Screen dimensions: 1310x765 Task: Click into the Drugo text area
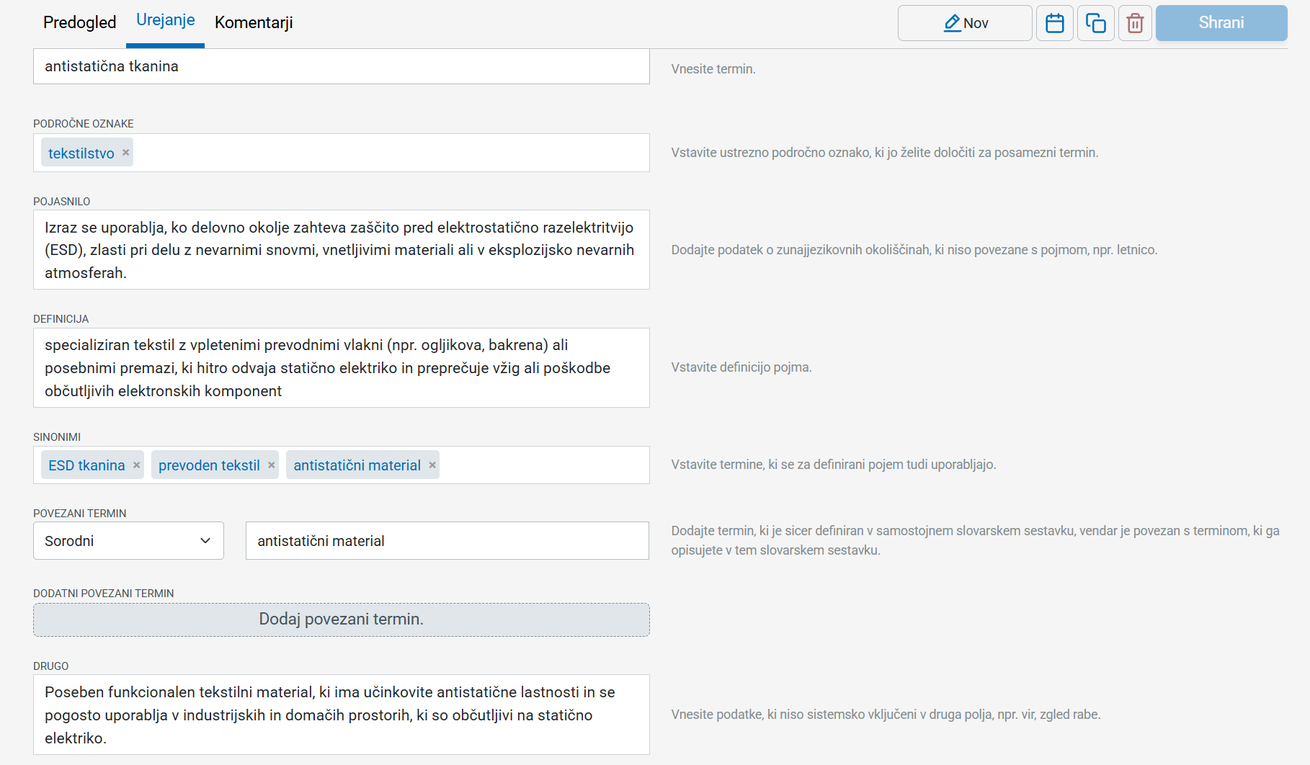[341, 715]
